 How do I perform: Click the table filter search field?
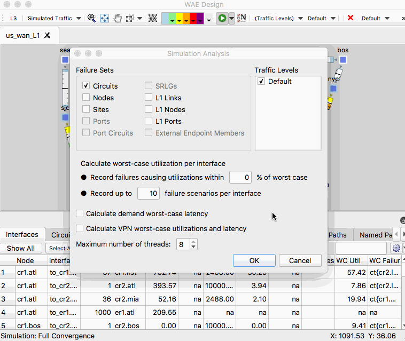point(361,248)
